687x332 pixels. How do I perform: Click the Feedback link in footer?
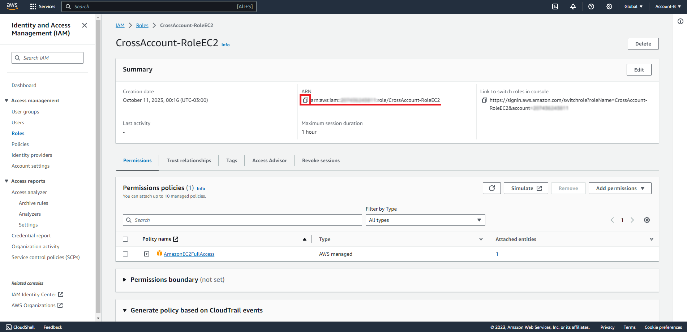(x=53, y=327)
